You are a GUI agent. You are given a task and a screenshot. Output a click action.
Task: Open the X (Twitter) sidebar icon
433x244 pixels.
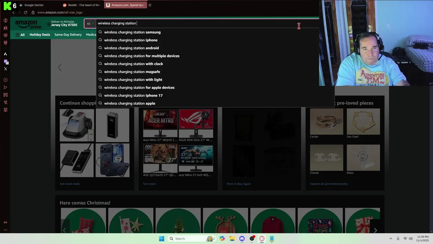pos(5,69)
